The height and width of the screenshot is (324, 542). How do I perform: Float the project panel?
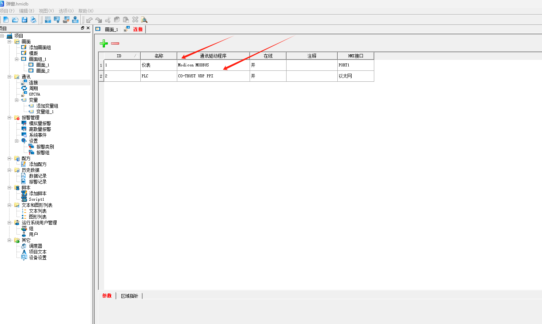point(83,28)
